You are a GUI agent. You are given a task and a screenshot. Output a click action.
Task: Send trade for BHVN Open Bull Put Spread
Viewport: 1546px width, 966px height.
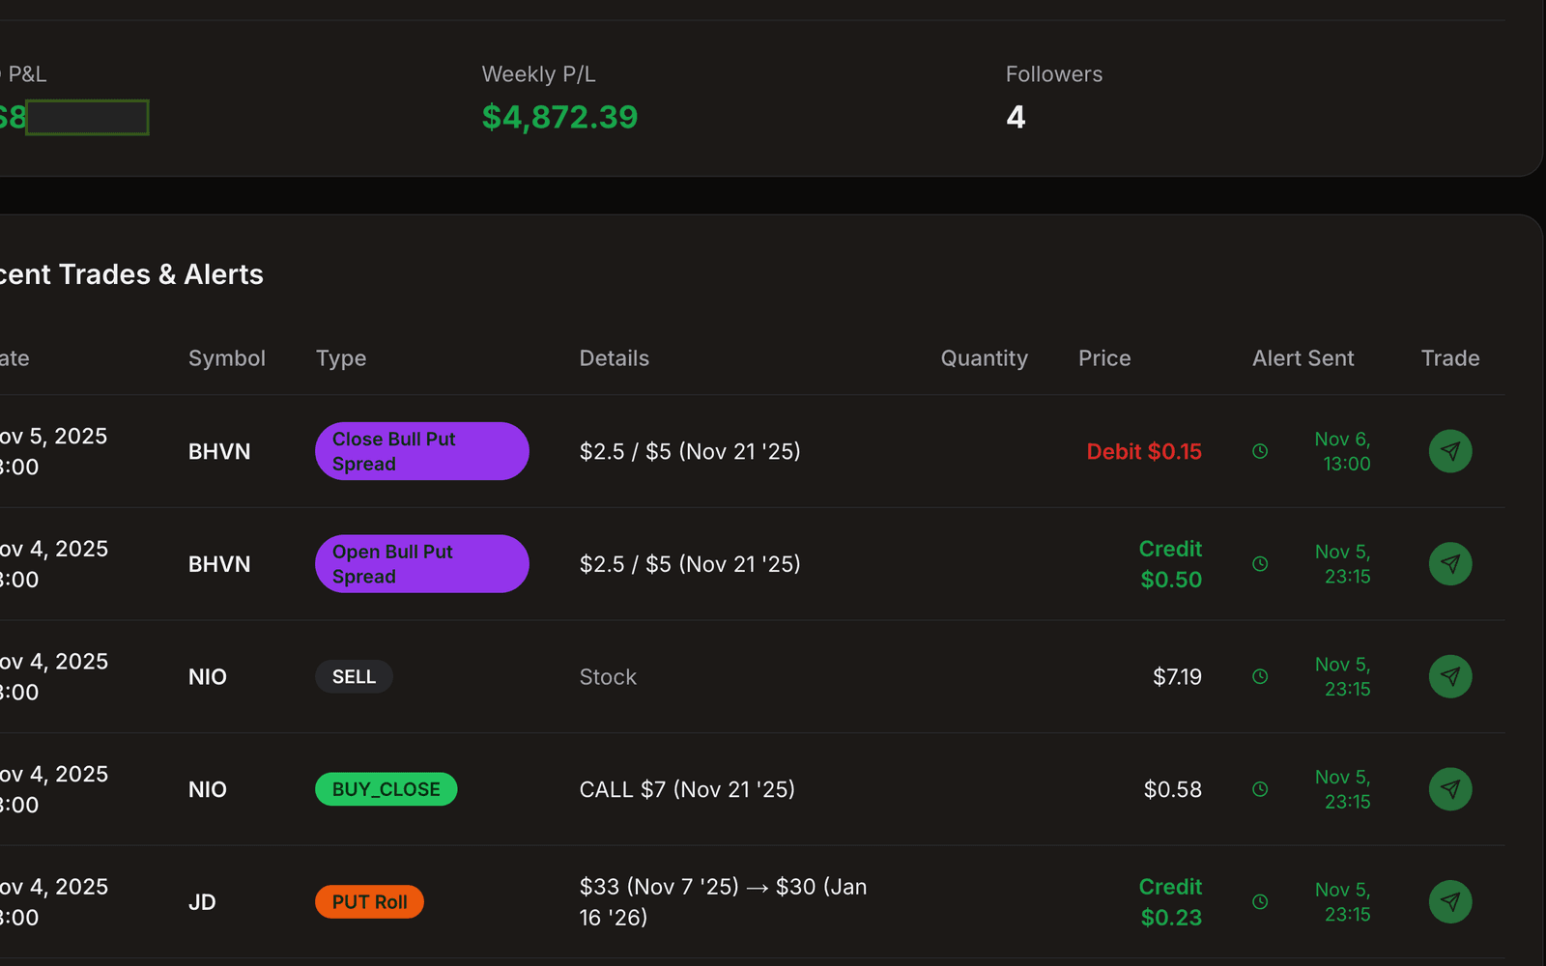pos(1450,564)
